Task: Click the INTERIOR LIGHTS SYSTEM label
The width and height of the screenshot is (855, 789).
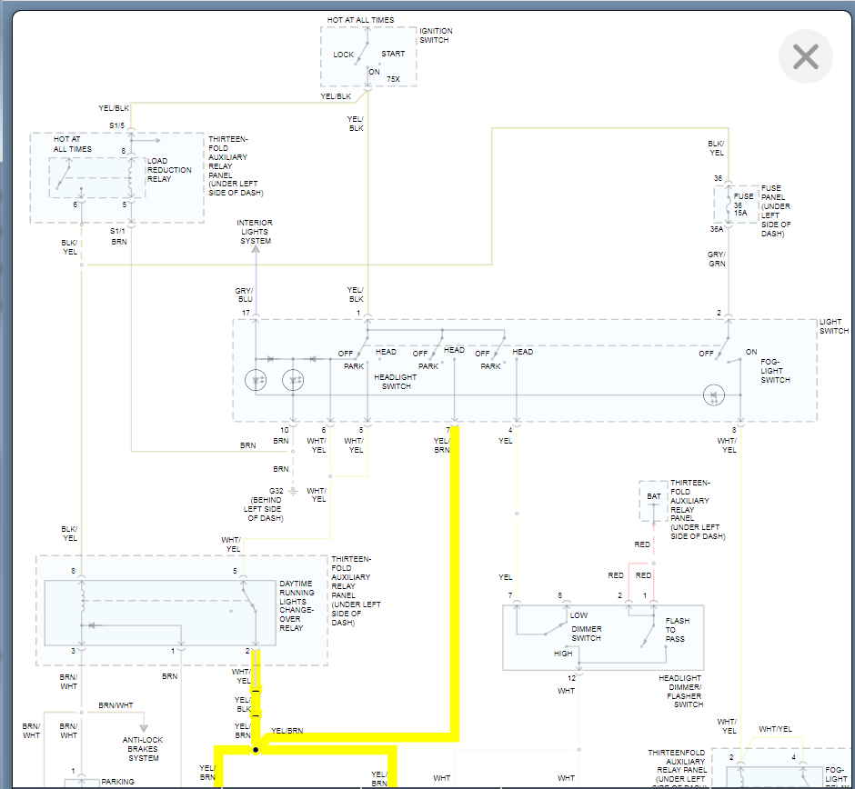Action: 255,232
